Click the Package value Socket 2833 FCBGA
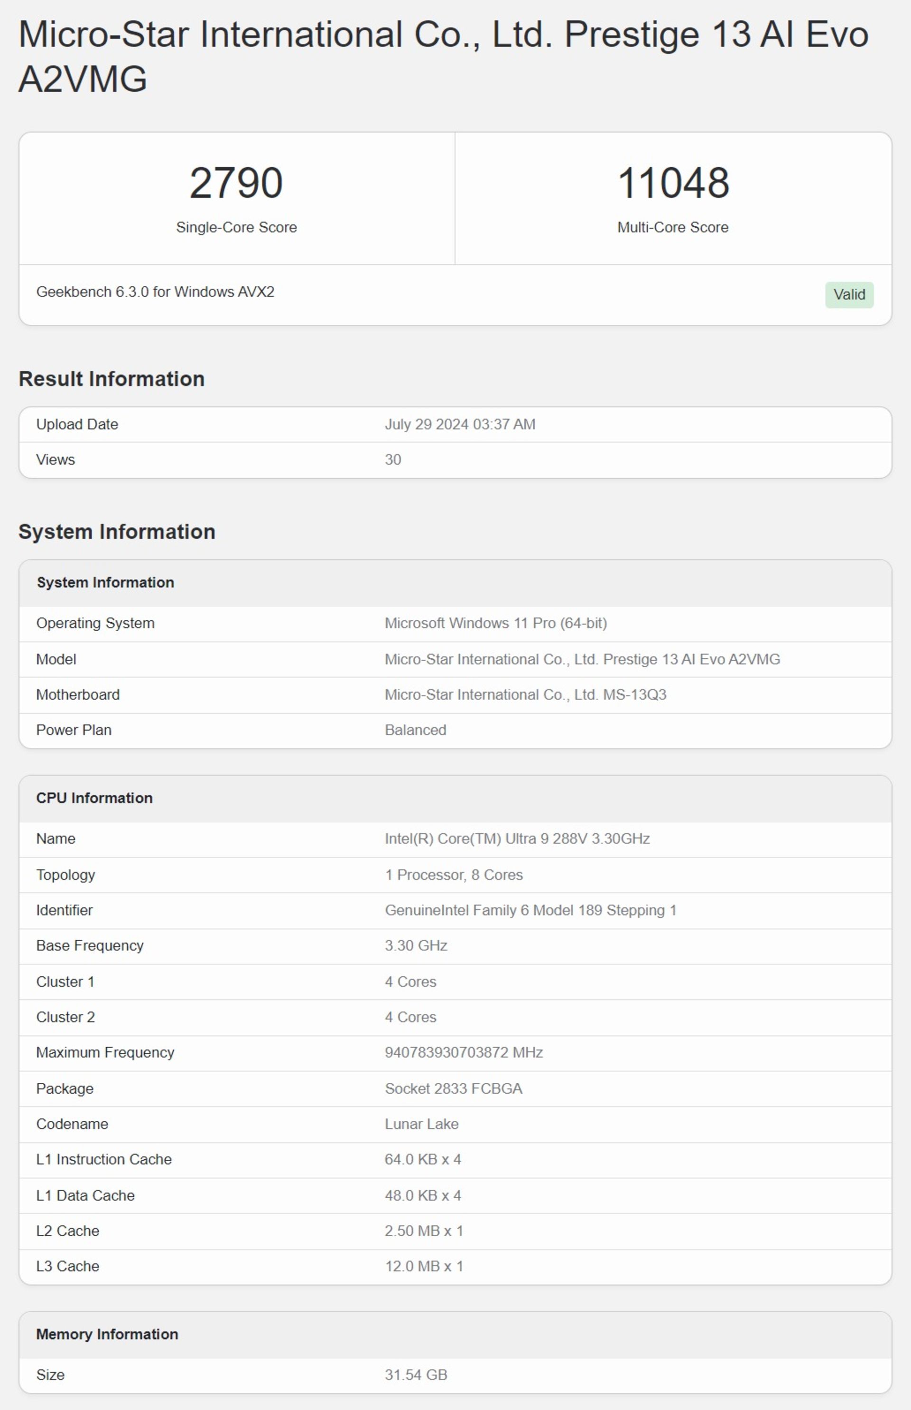 pyautogui.click(x=453, y=1088)
